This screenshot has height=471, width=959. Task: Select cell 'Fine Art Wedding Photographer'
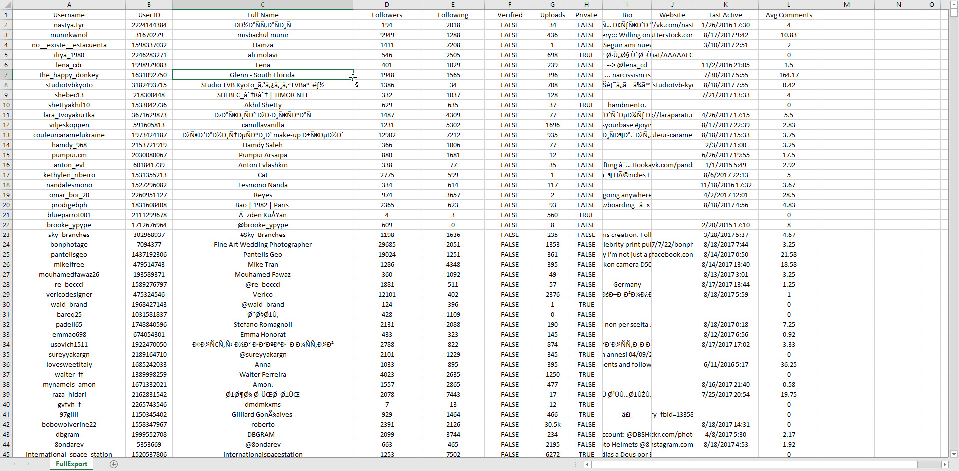point(263,244)
